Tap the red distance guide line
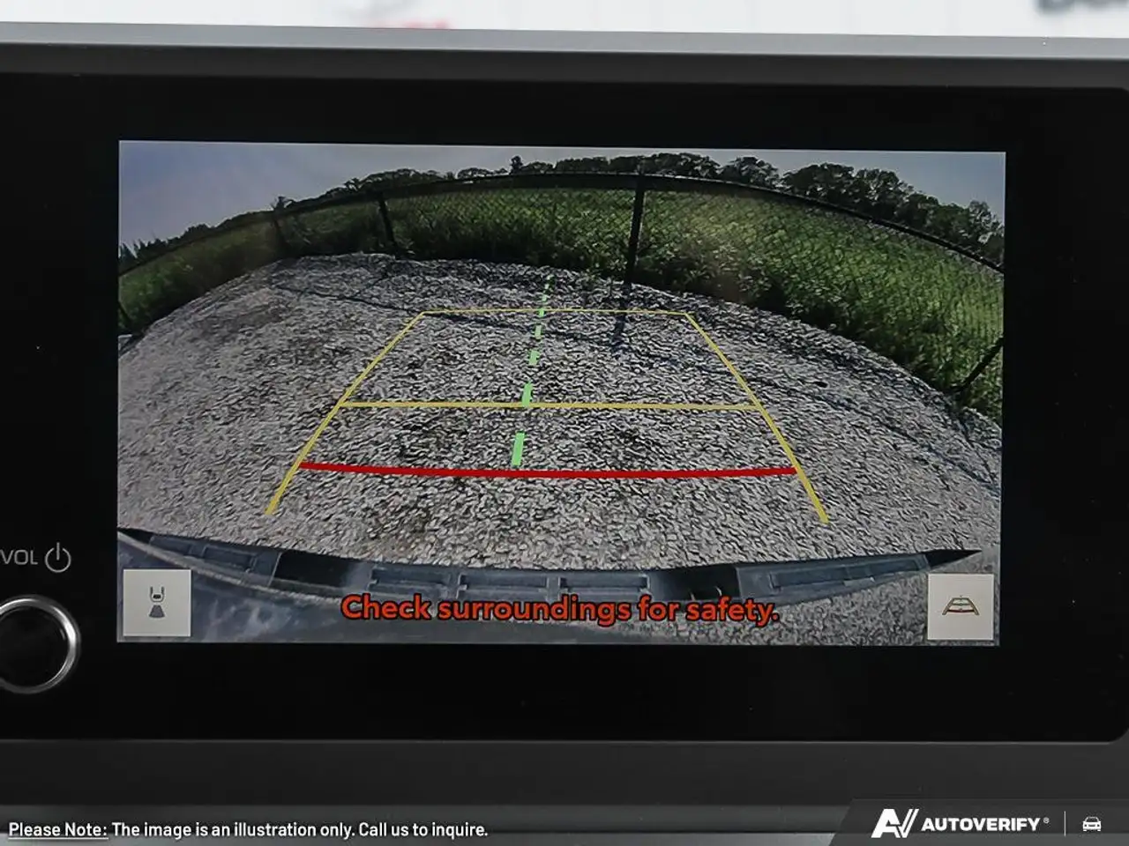The width and height of the screenshot is (1129, 846). (x=548, y=471)
